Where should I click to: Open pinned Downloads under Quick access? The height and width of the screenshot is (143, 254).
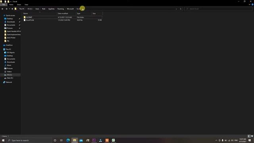coord(11,22)
